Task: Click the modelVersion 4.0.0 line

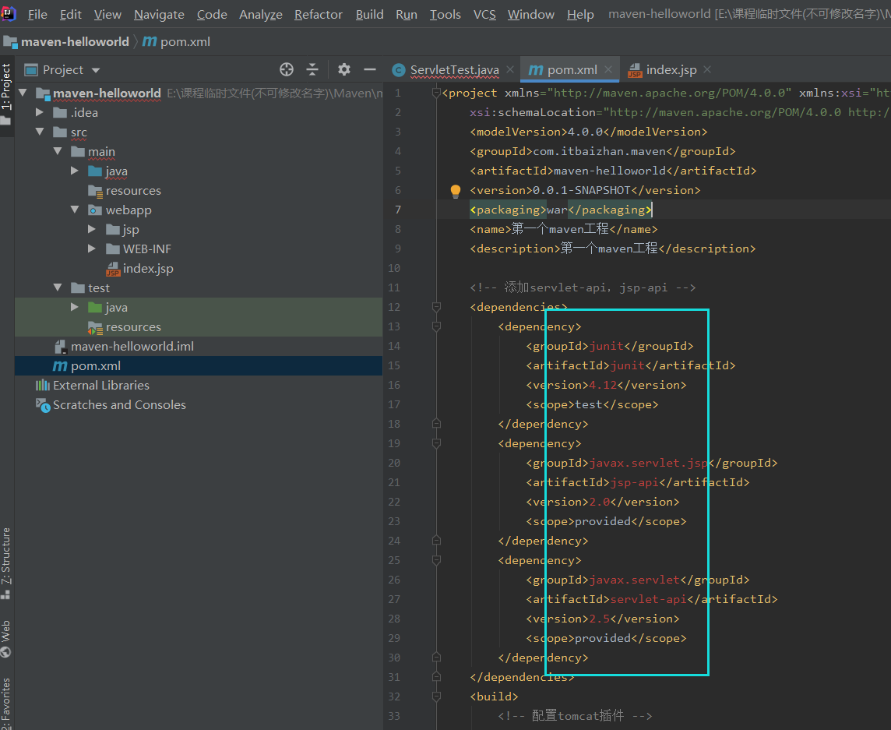Action: click(589, 132)
